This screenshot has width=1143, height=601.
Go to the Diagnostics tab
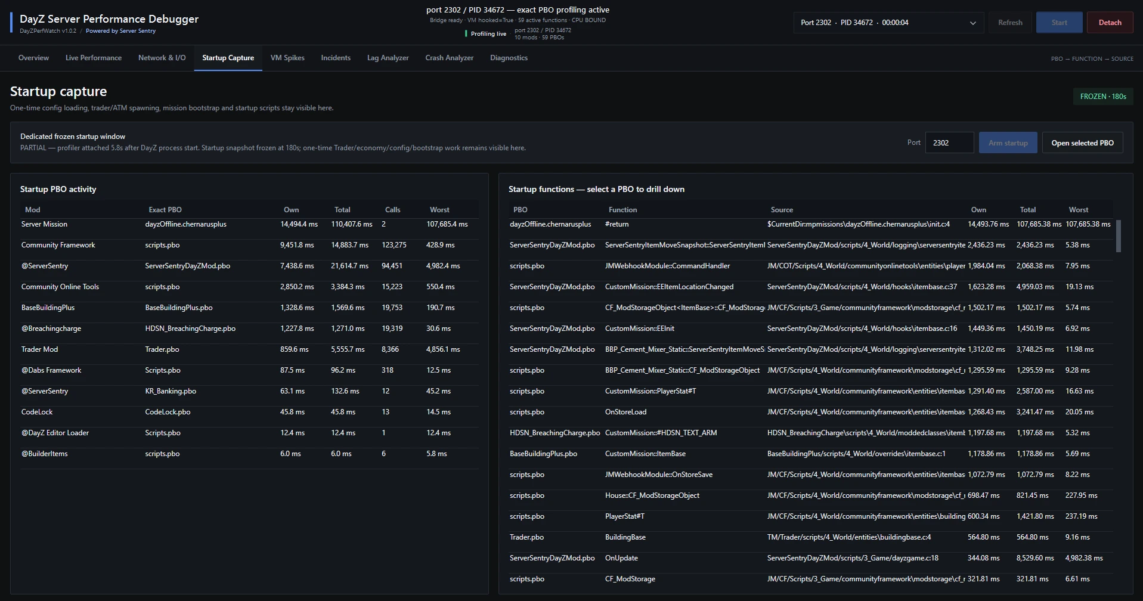click(x=509, y=58)
